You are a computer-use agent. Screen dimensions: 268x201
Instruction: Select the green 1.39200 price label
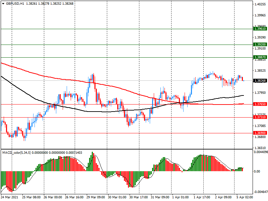click(x=260, y=45)
